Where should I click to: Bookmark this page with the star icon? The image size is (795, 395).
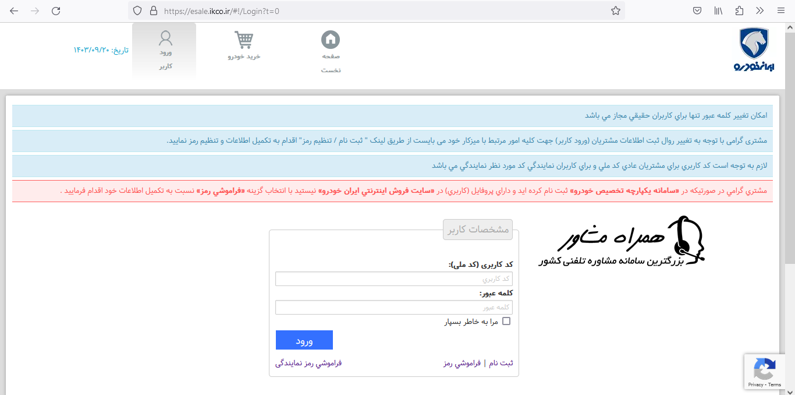point(615,10)
